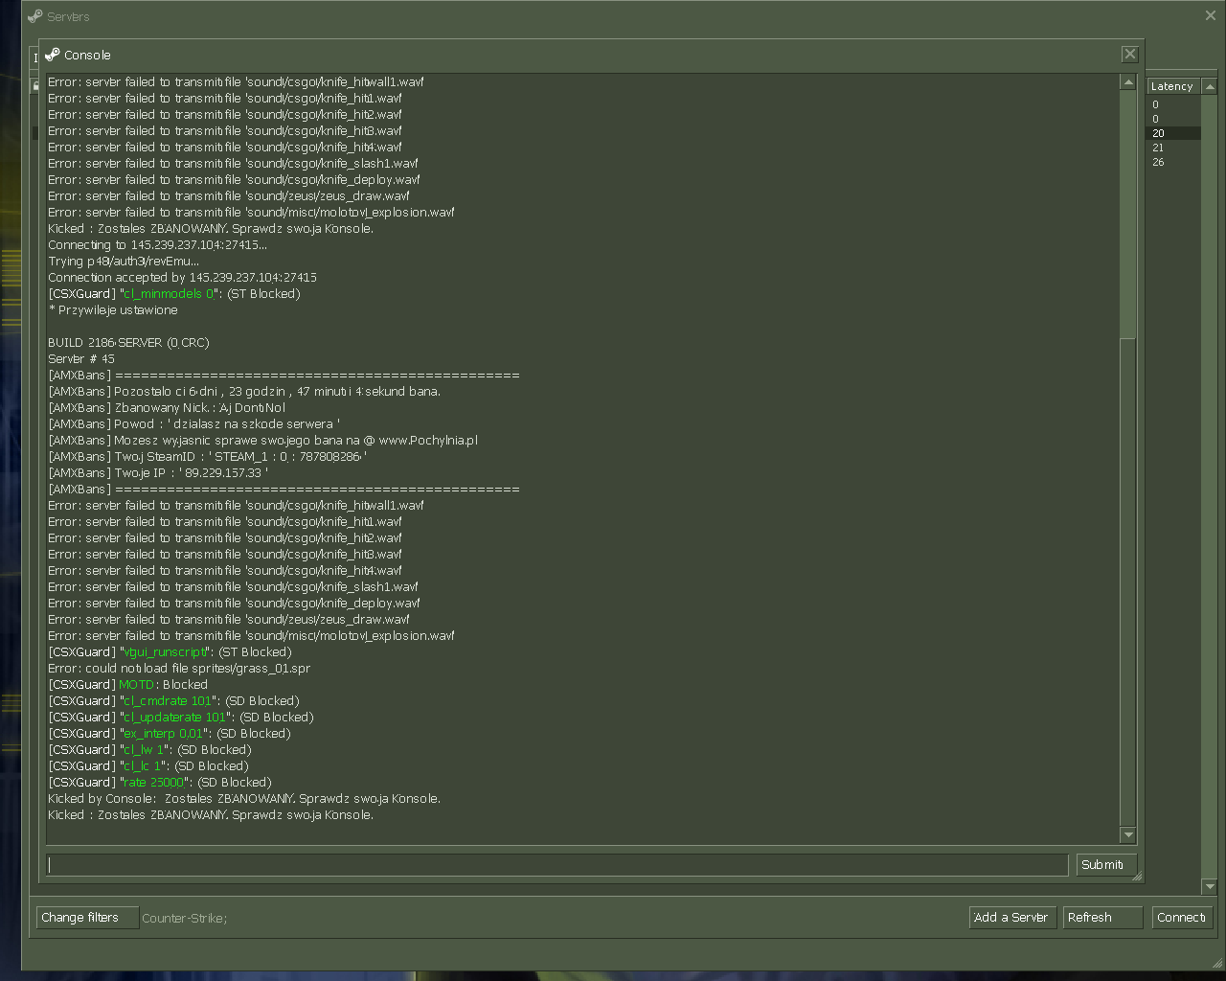Click the 'cl_updaterate 101' blocked line
This screenshot has height=981, width=1226.
pyautogui.click(x=181, y=718)
